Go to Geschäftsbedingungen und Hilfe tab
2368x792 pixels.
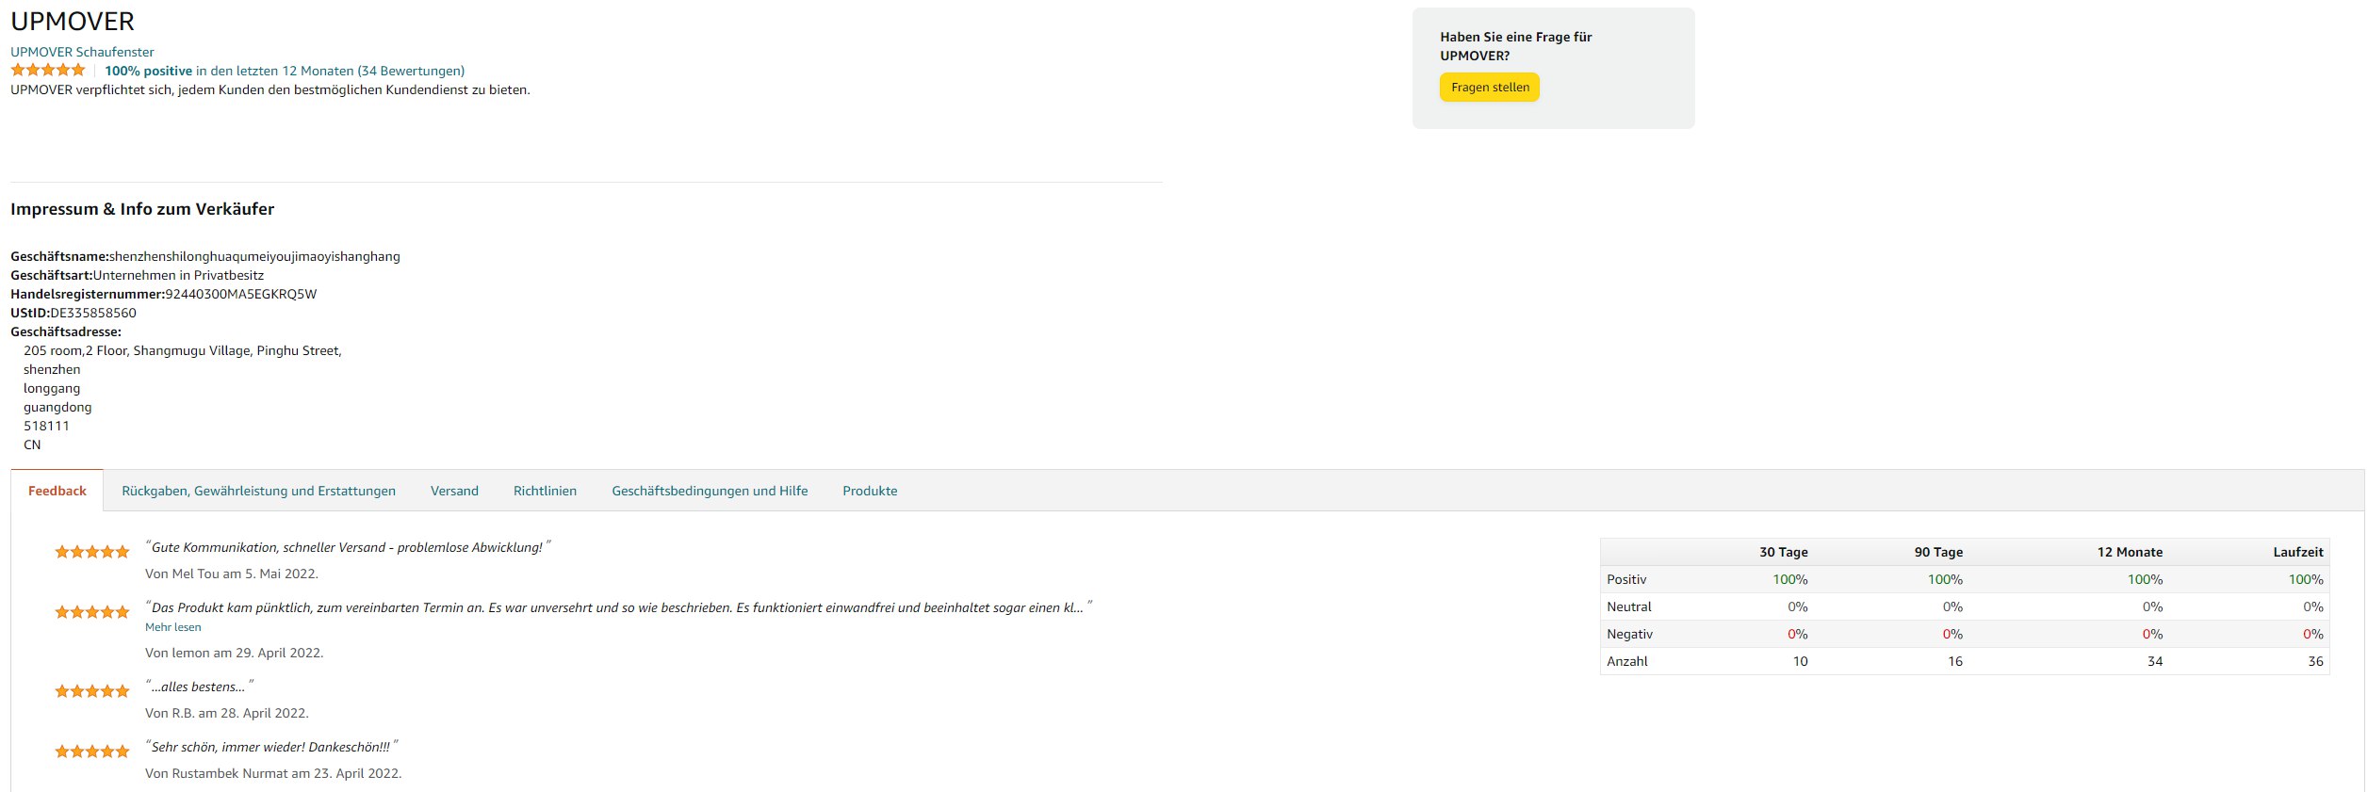click(710, 491)
